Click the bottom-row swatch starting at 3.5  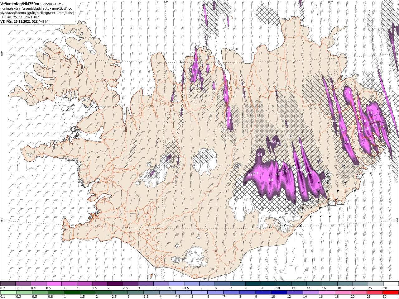[x=151, y=292]
